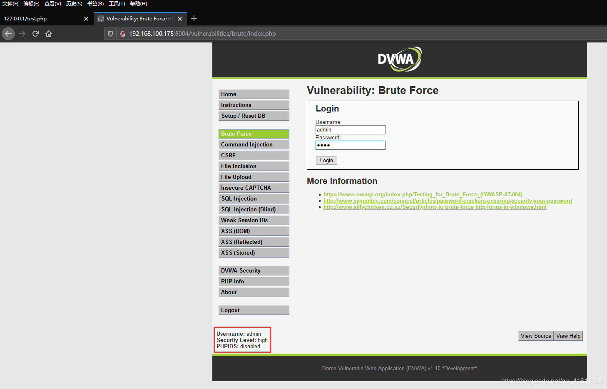Reload the page with the refresh icon
Viewport: 607px width, 389px height.
(35, 34)
